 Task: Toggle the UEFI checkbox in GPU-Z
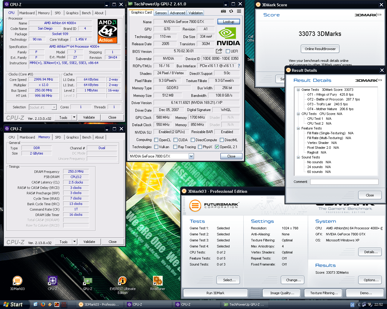(228, 51)
